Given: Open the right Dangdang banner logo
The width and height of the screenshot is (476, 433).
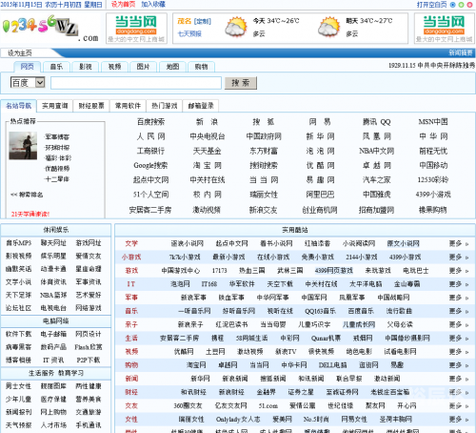Looking at the screenshot, I should point(445,29).
